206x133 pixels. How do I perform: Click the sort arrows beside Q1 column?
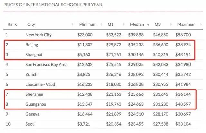click(x=124, y=24)
